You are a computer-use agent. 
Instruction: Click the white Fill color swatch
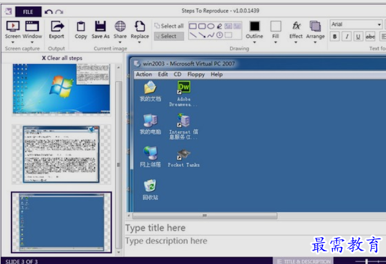tap(275, 26)
